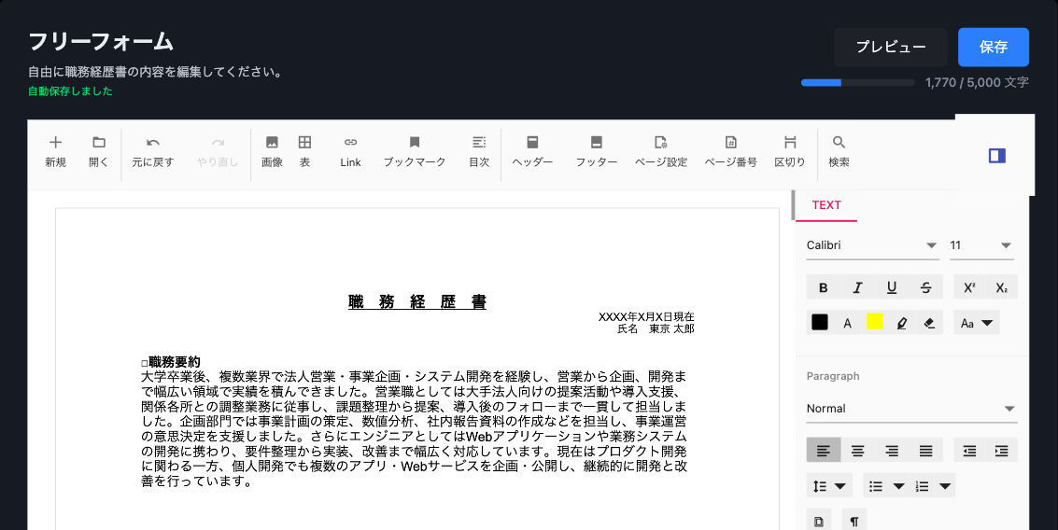Apply bullet list formatting

(x=876, y=485)
